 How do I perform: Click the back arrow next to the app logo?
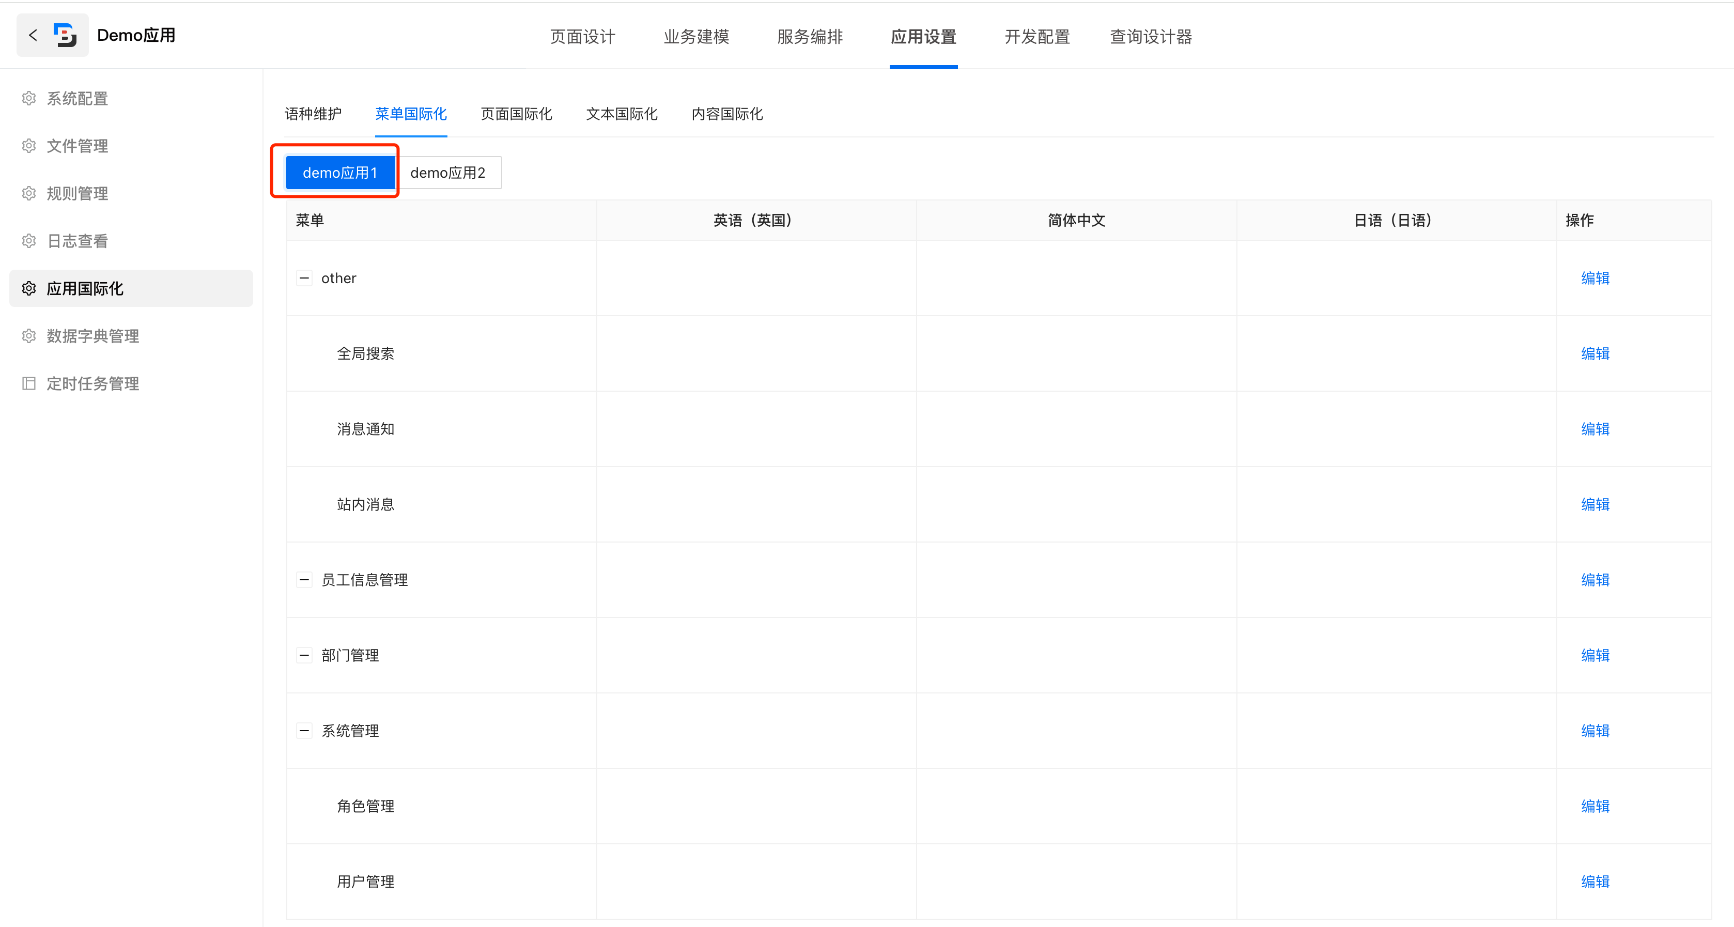coord(33,35)
